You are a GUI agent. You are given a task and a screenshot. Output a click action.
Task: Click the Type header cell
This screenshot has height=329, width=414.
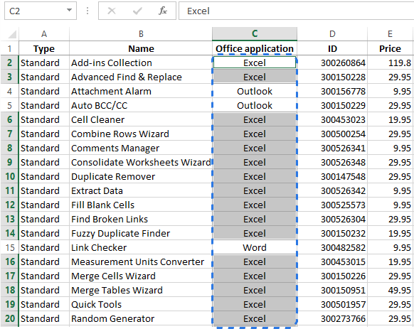point(44,48)
